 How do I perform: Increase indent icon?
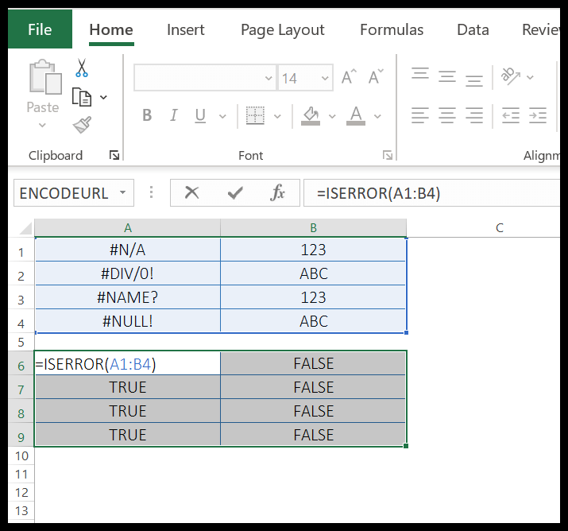(x=538, y=115)
